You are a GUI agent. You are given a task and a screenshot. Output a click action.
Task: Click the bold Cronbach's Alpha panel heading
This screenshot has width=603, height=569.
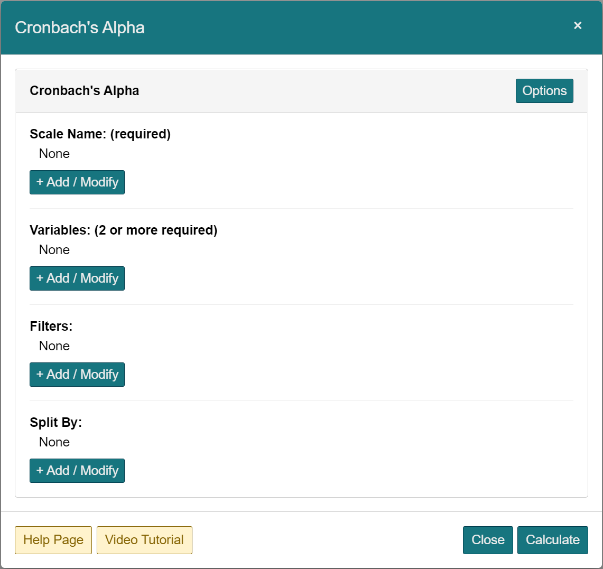click(85, 91)
